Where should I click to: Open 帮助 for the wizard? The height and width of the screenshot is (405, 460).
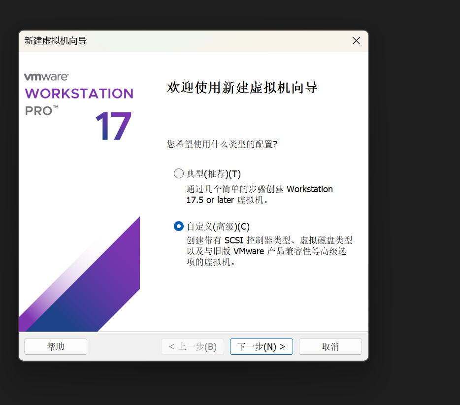pyautogui.click(x=56, y=346)
